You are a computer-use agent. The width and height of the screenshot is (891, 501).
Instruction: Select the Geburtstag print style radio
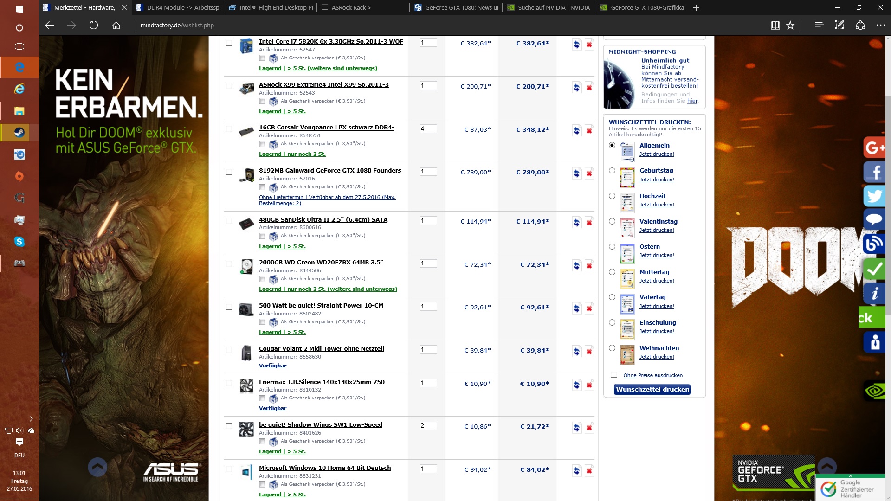click(x=612, y=170)
